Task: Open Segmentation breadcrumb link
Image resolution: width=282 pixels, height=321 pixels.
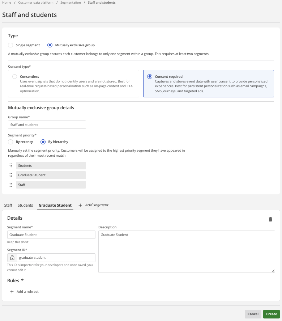Action: [x=70, y=3]
